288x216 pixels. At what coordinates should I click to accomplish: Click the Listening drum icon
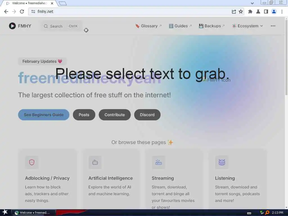click(x=222, y=162)
